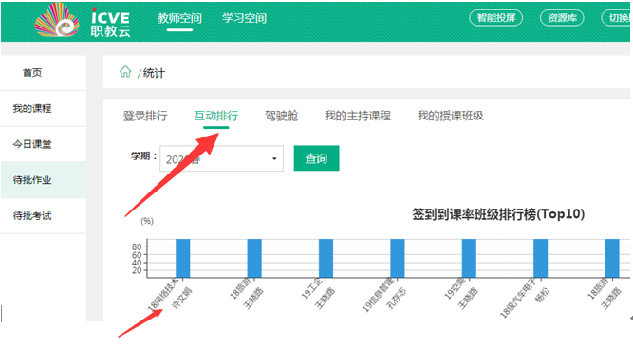The image size is (633, 347).
Task: Switch to 学习空间 in top navigation
Action: coord(244,18)
